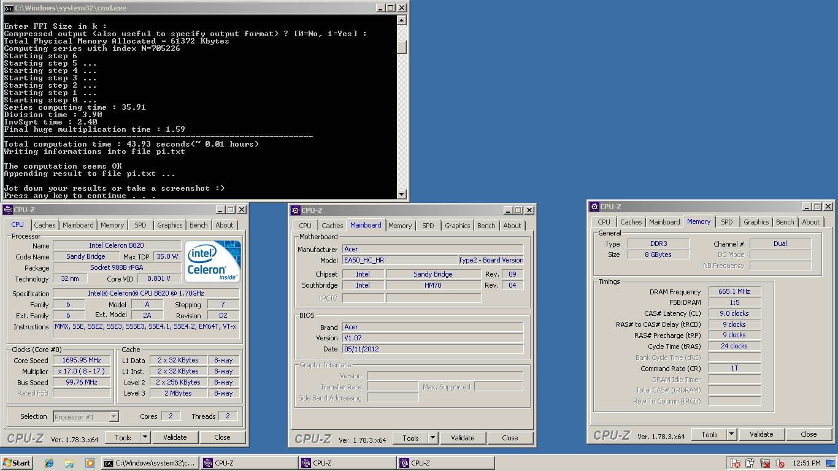Image resolution: width=838 pixels, height=471 pixels.
Task: Click the Intel Celeron B820 name field
Action: 116,245
